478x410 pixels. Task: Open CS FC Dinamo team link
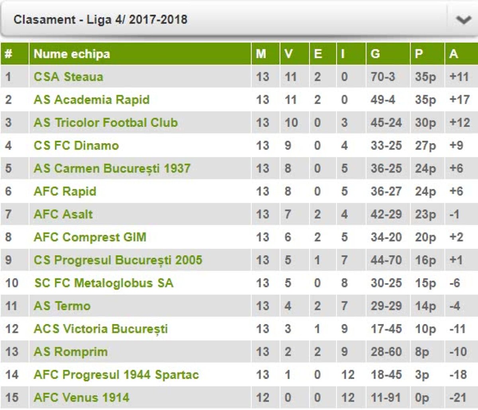[x=76, y=146]
